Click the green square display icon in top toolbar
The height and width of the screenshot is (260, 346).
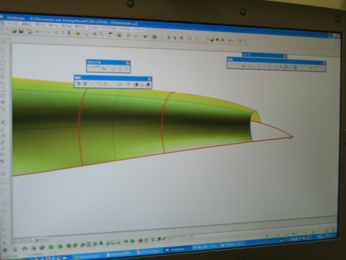click(119, 35)
